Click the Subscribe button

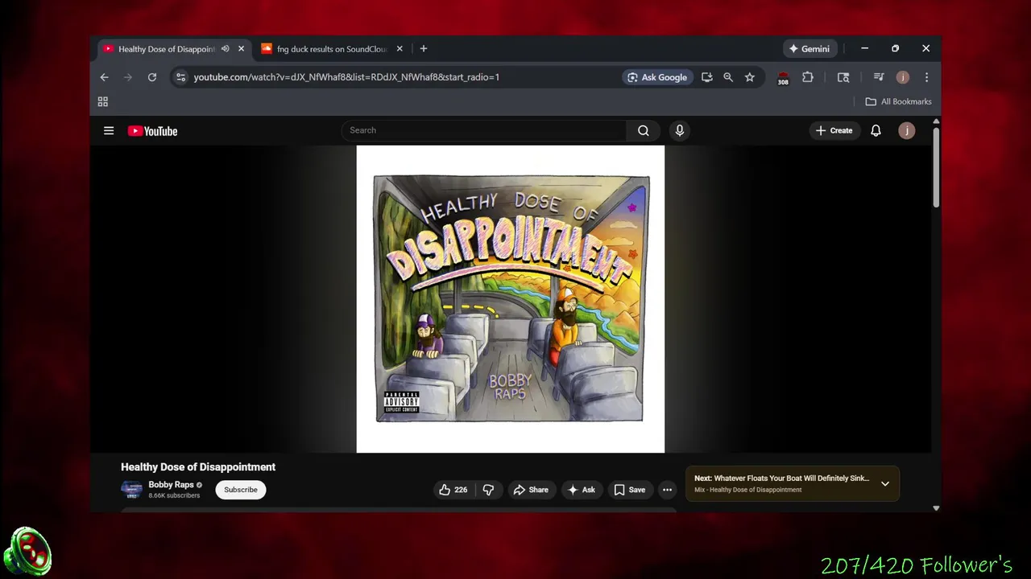click(240, 490)
